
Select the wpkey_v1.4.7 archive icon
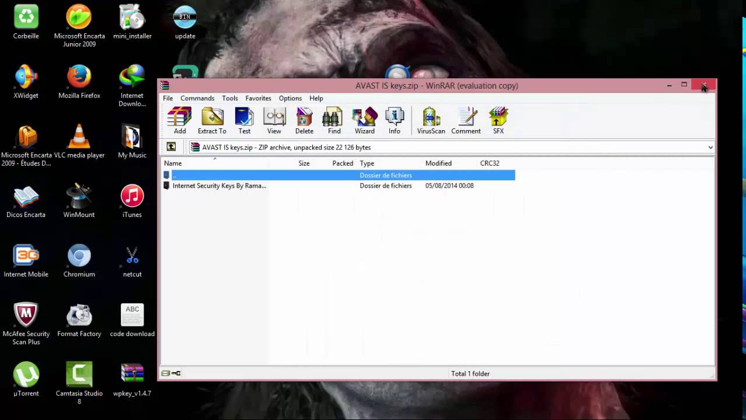[133, 380]
